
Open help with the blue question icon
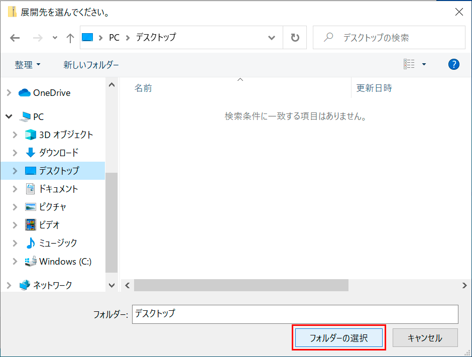pos(453,64)
